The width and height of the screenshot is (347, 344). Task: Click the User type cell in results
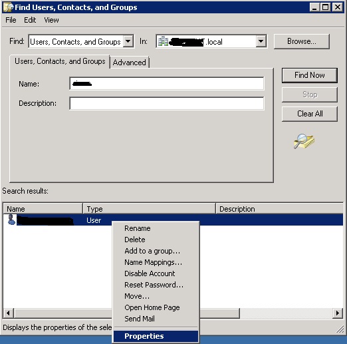[94, 220]
